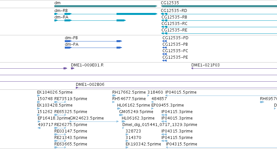The width and height of the screenshot is (277, 149).
Task: Select EST IP04115.5prime
Action: coord(177,138)
